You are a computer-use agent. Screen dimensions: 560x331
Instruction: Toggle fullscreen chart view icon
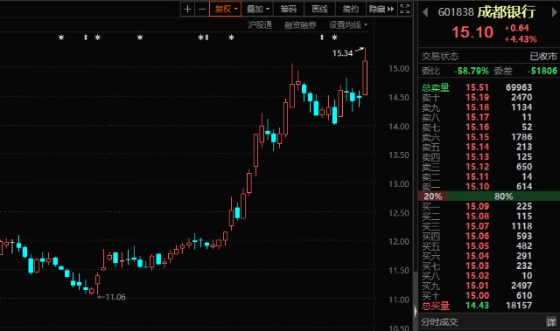[x=404, y=9]
